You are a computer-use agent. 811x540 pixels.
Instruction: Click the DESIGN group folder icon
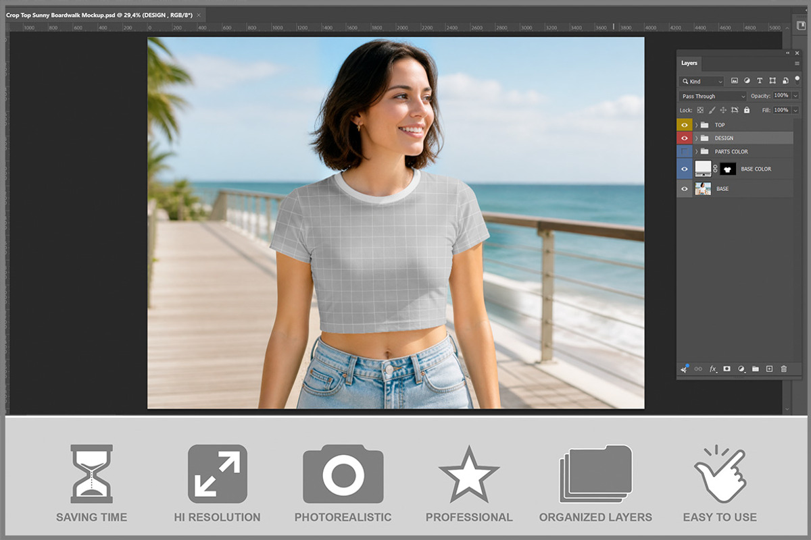pos(704,138)
